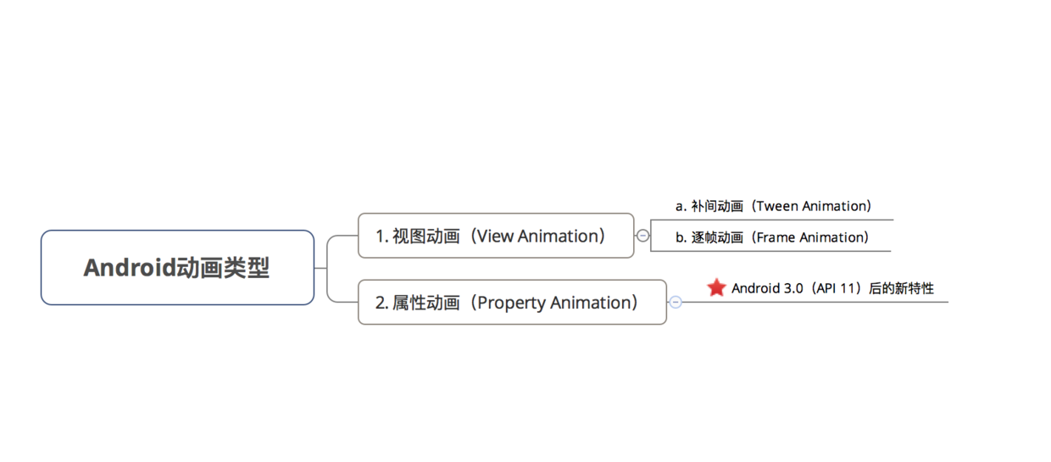
Task: Click the words Frame Animation in parentheses
Action: 809,237
